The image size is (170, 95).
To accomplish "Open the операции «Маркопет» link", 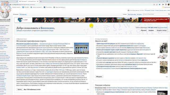I will pyautogui.click(x=137, y=54).
